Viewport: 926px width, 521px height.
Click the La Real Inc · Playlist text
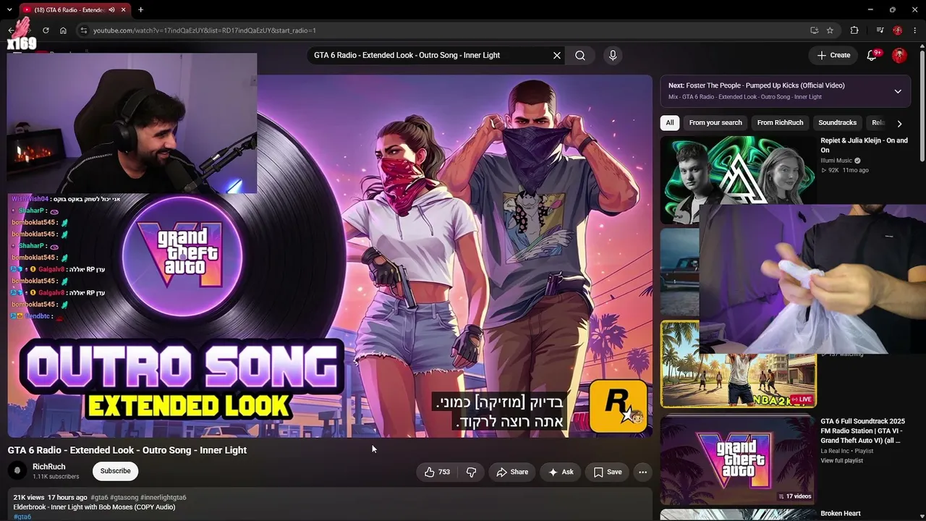[x=847, y=451]
